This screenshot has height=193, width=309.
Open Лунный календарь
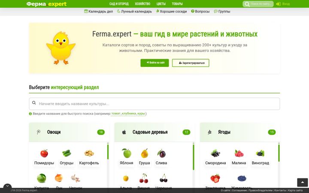[x=134, y=12]
